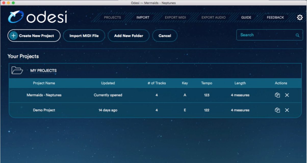This screenshot has width=307, height=163.
Task: Click the track count for Demo Project
Action: pyautogui.click(x=157, y=110)
